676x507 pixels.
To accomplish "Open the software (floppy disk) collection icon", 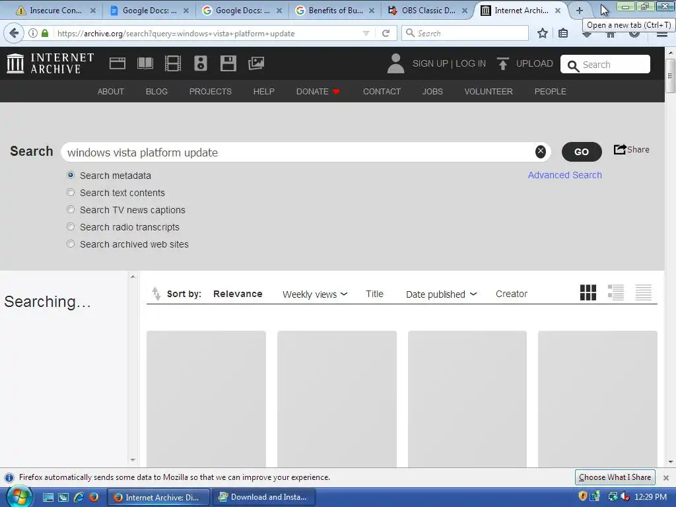I will coord(228,63).
